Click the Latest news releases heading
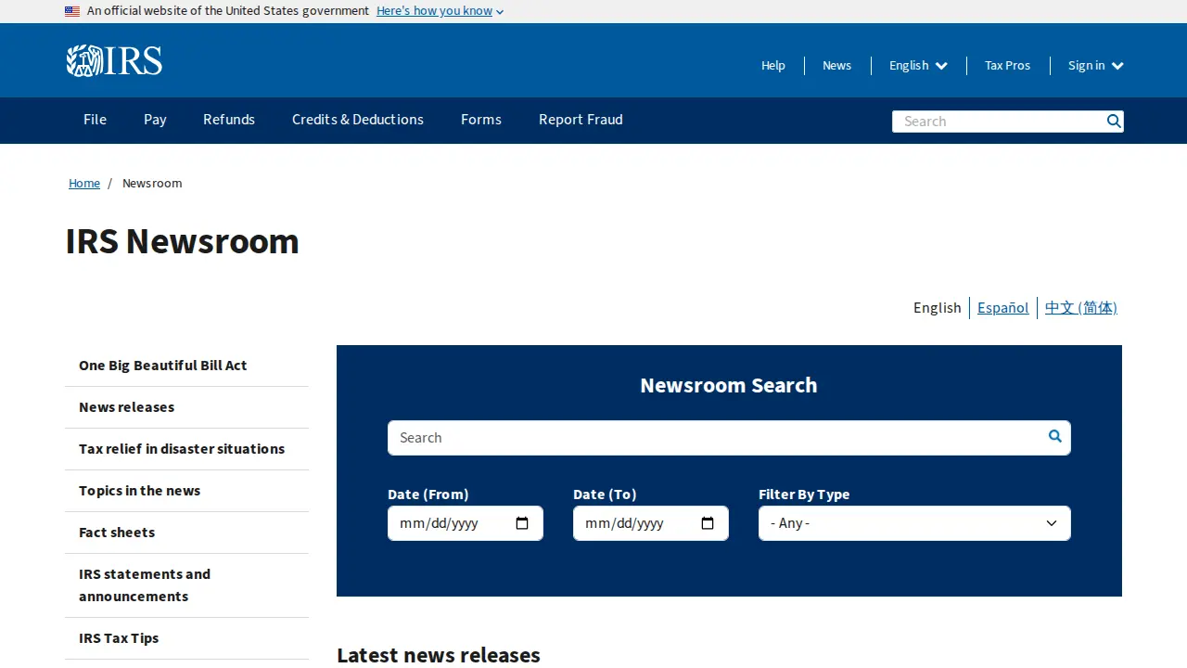Viewport: 1187px width, 668px height. pos(439,655)
